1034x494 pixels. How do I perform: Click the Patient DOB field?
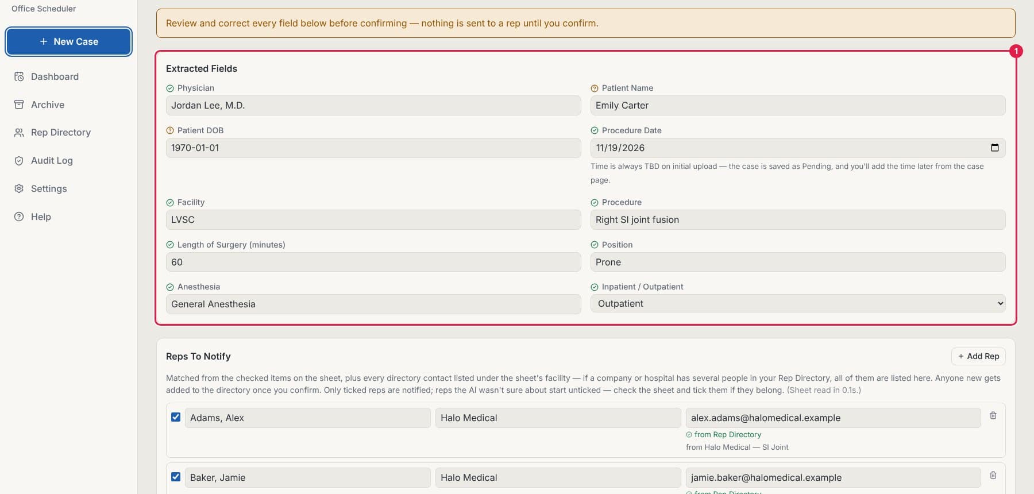pos(373,148)
